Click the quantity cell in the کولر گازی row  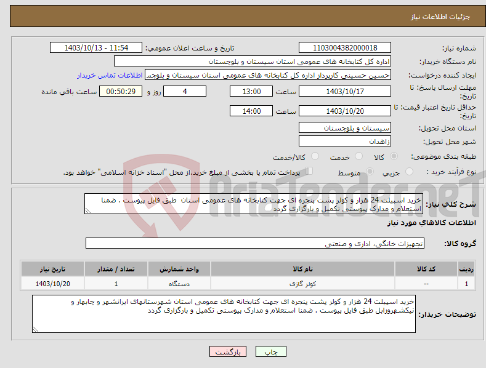116,284
